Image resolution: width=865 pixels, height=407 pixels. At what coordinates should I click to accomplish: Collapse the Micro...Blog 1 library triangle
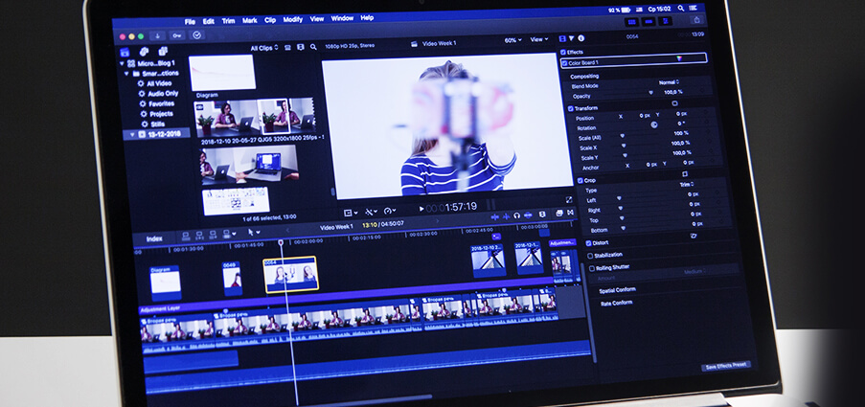[122, 63]
